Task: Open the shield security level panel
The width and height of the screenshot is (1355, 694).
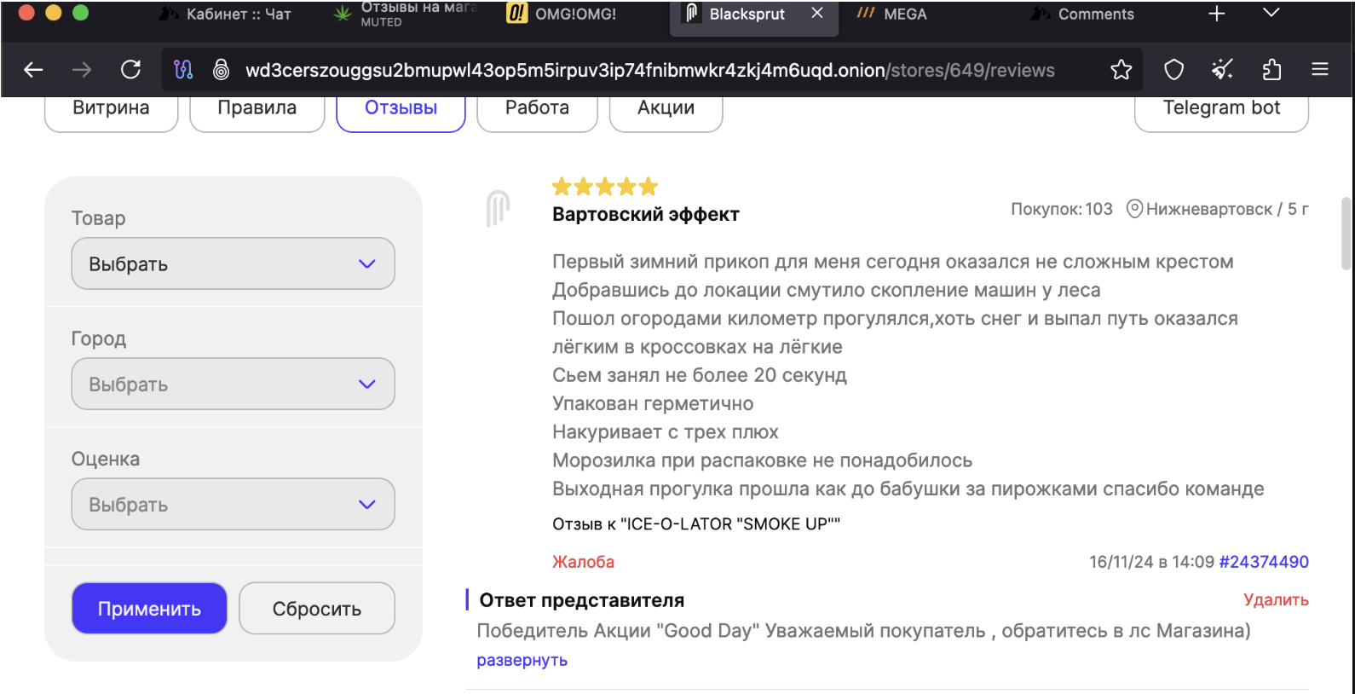Action: point(1173,70)
